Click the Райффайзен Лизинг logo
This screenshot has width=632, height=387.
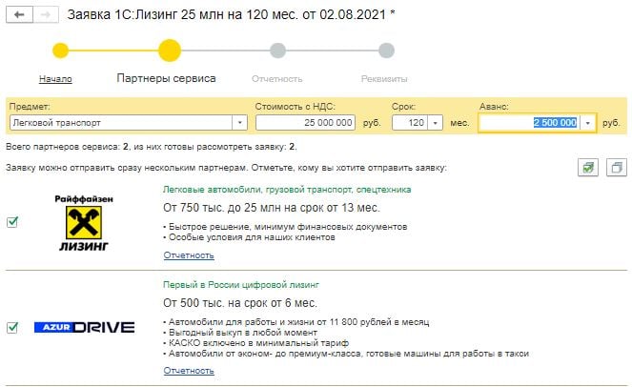point(88,222)
